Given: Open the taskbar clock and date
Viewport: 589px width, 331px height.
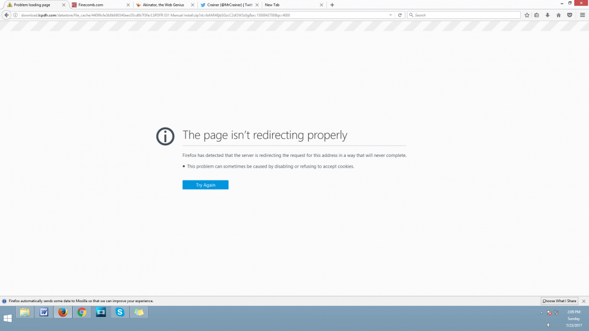Looking at the screenshot, I should click(574, 319).
